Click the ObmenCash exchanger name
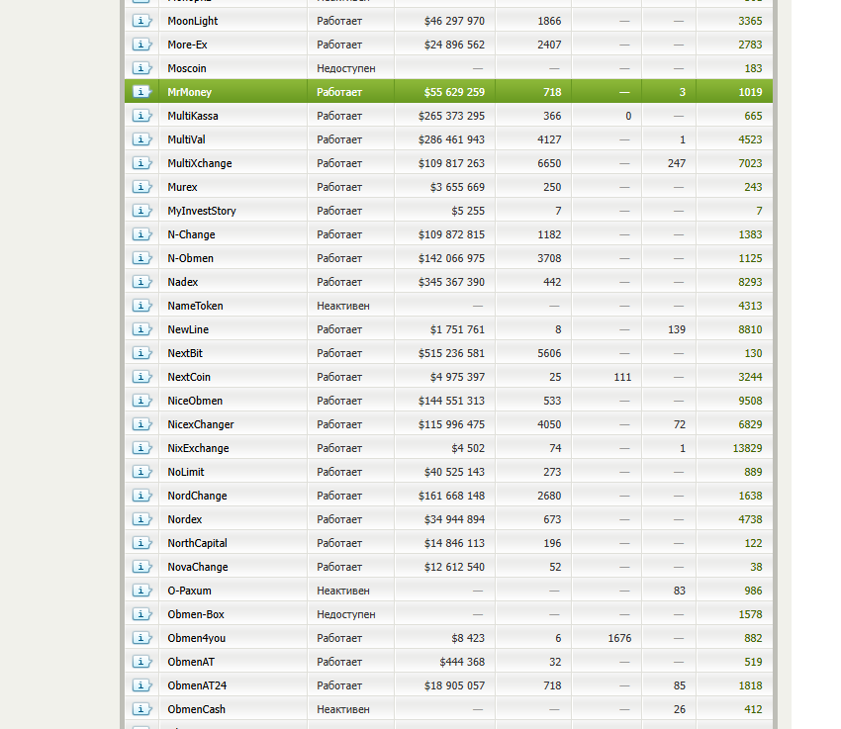 (x=196, y=709)
